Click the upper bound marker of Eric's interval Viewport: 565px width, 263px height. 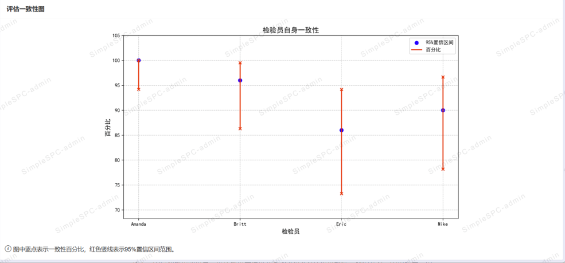pos(341,90)
